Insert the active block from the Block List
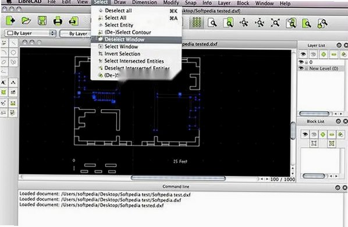The image size is (348, 227). click(332, 143)
